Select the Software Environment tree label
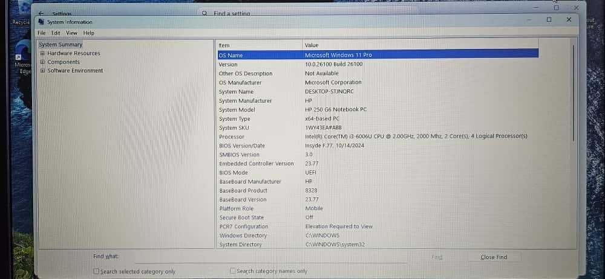Viewport: 605px width, 279px height. (75, 71)
